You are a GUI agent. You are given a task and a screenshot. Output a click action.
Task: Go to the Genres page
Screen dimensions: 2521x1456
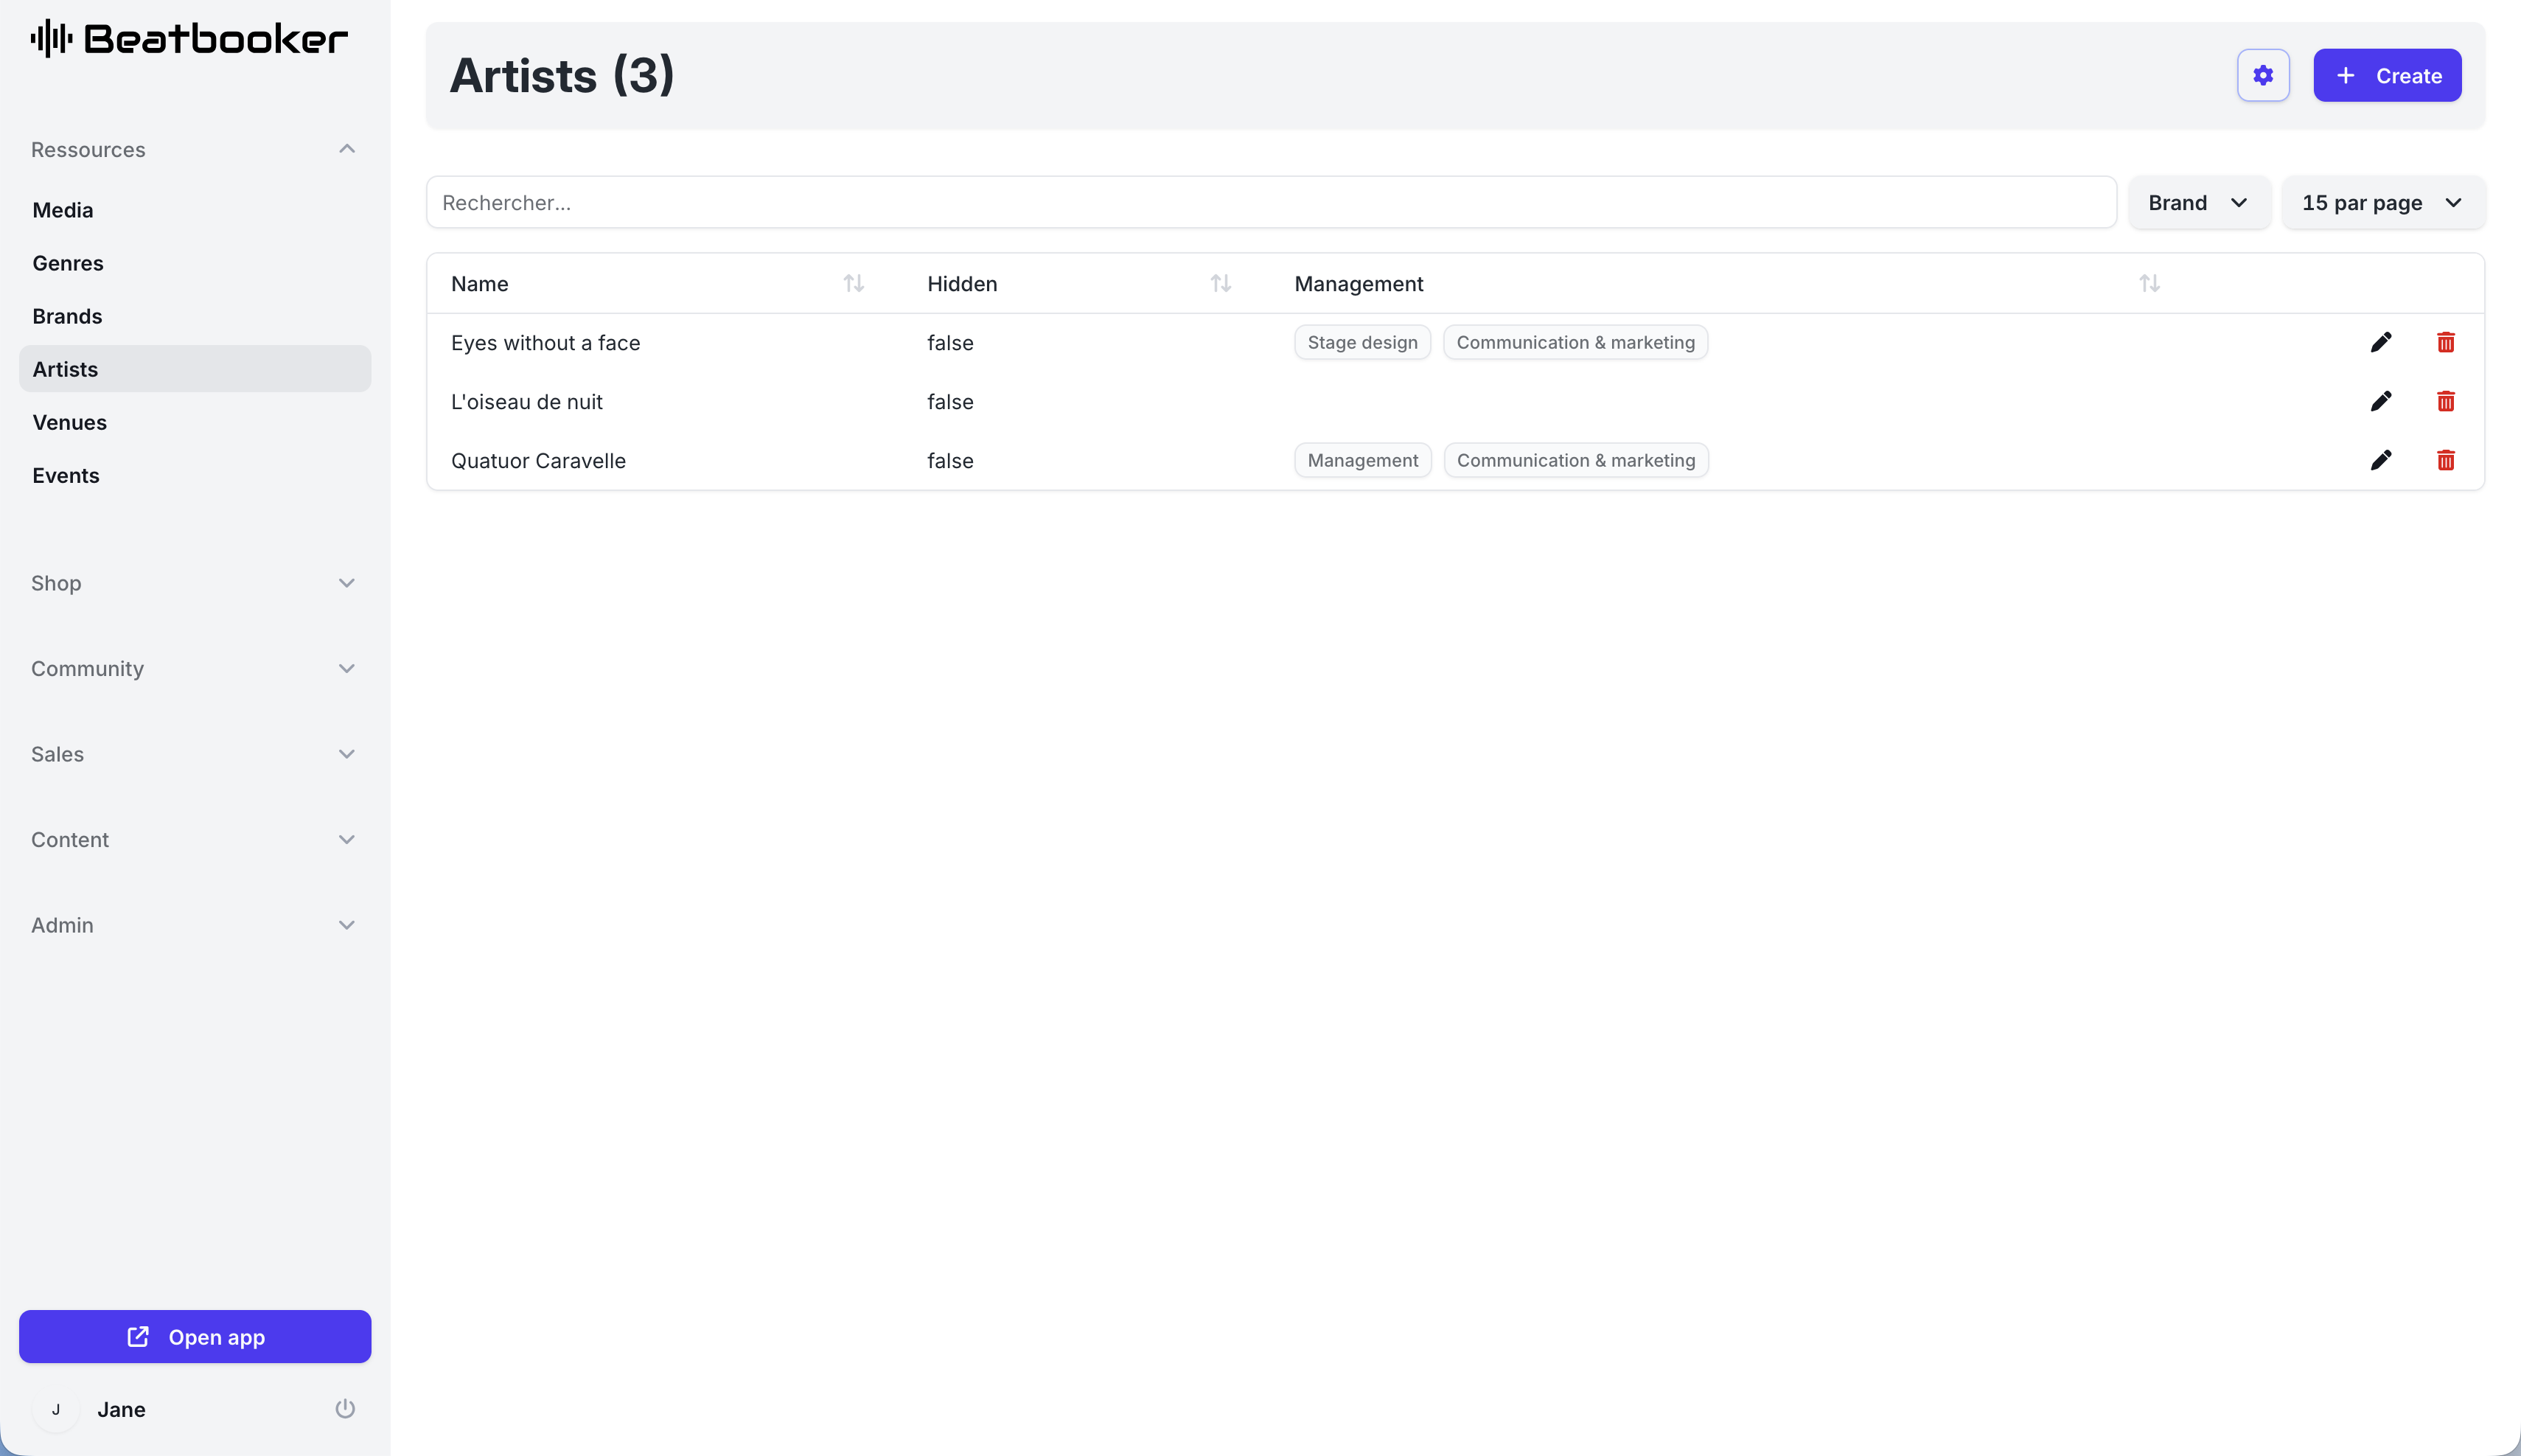(68, 263)
